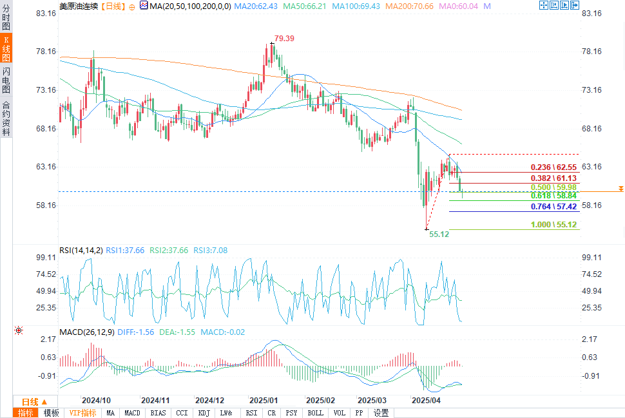Apply the CR indicator button

tap(271, 413)
